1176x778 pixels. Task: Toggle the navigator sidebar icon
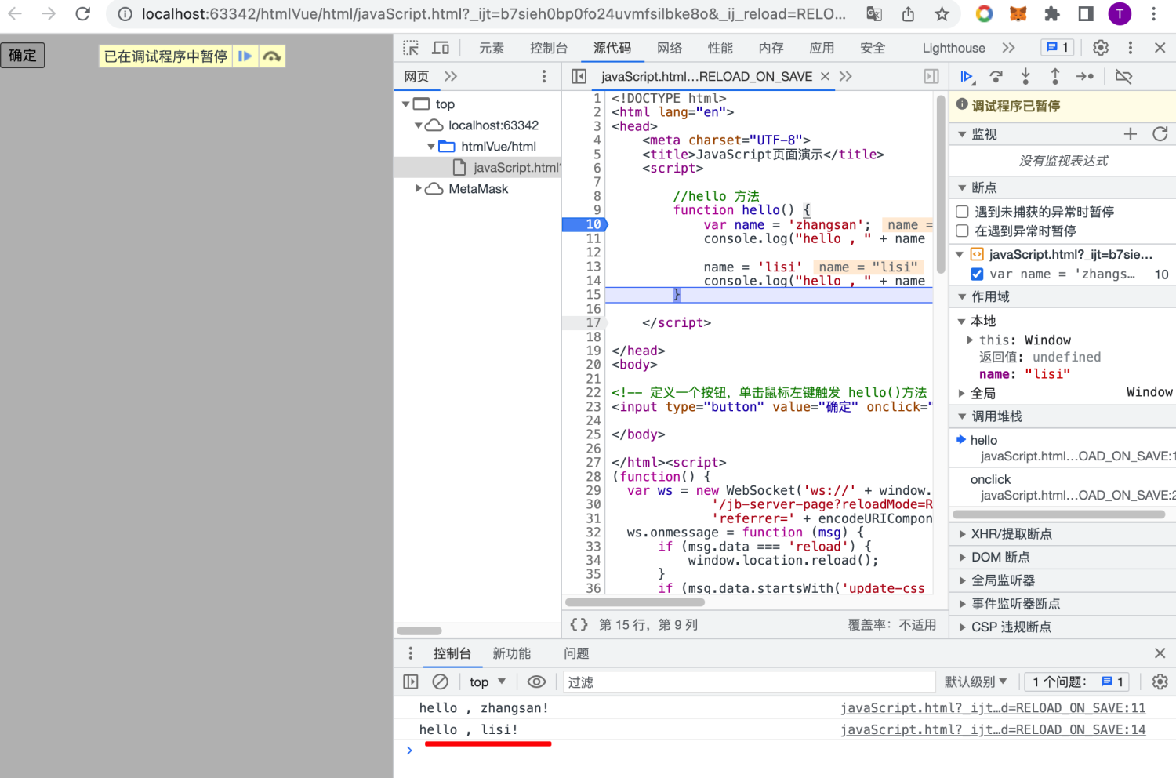(x=579, y=76)
